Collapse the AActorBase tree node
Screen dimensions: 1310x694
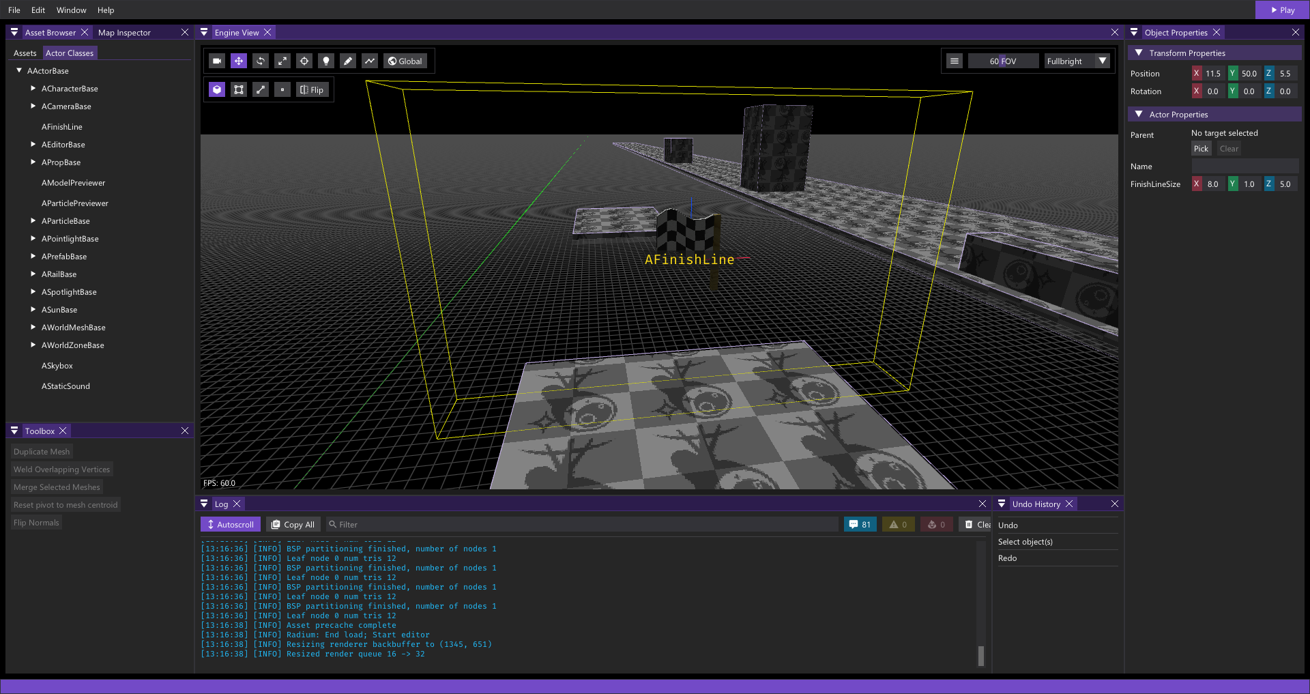pos(19,71)
